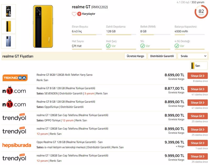Viewport: 210px width, 165px height.
Task: Click the large yellow realme GT image
Action: click(x=43, y=26)
